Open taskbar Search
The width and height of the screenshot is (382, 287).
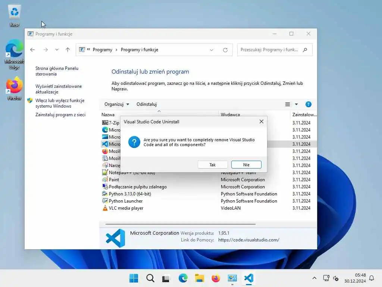[x=150, y=278]
